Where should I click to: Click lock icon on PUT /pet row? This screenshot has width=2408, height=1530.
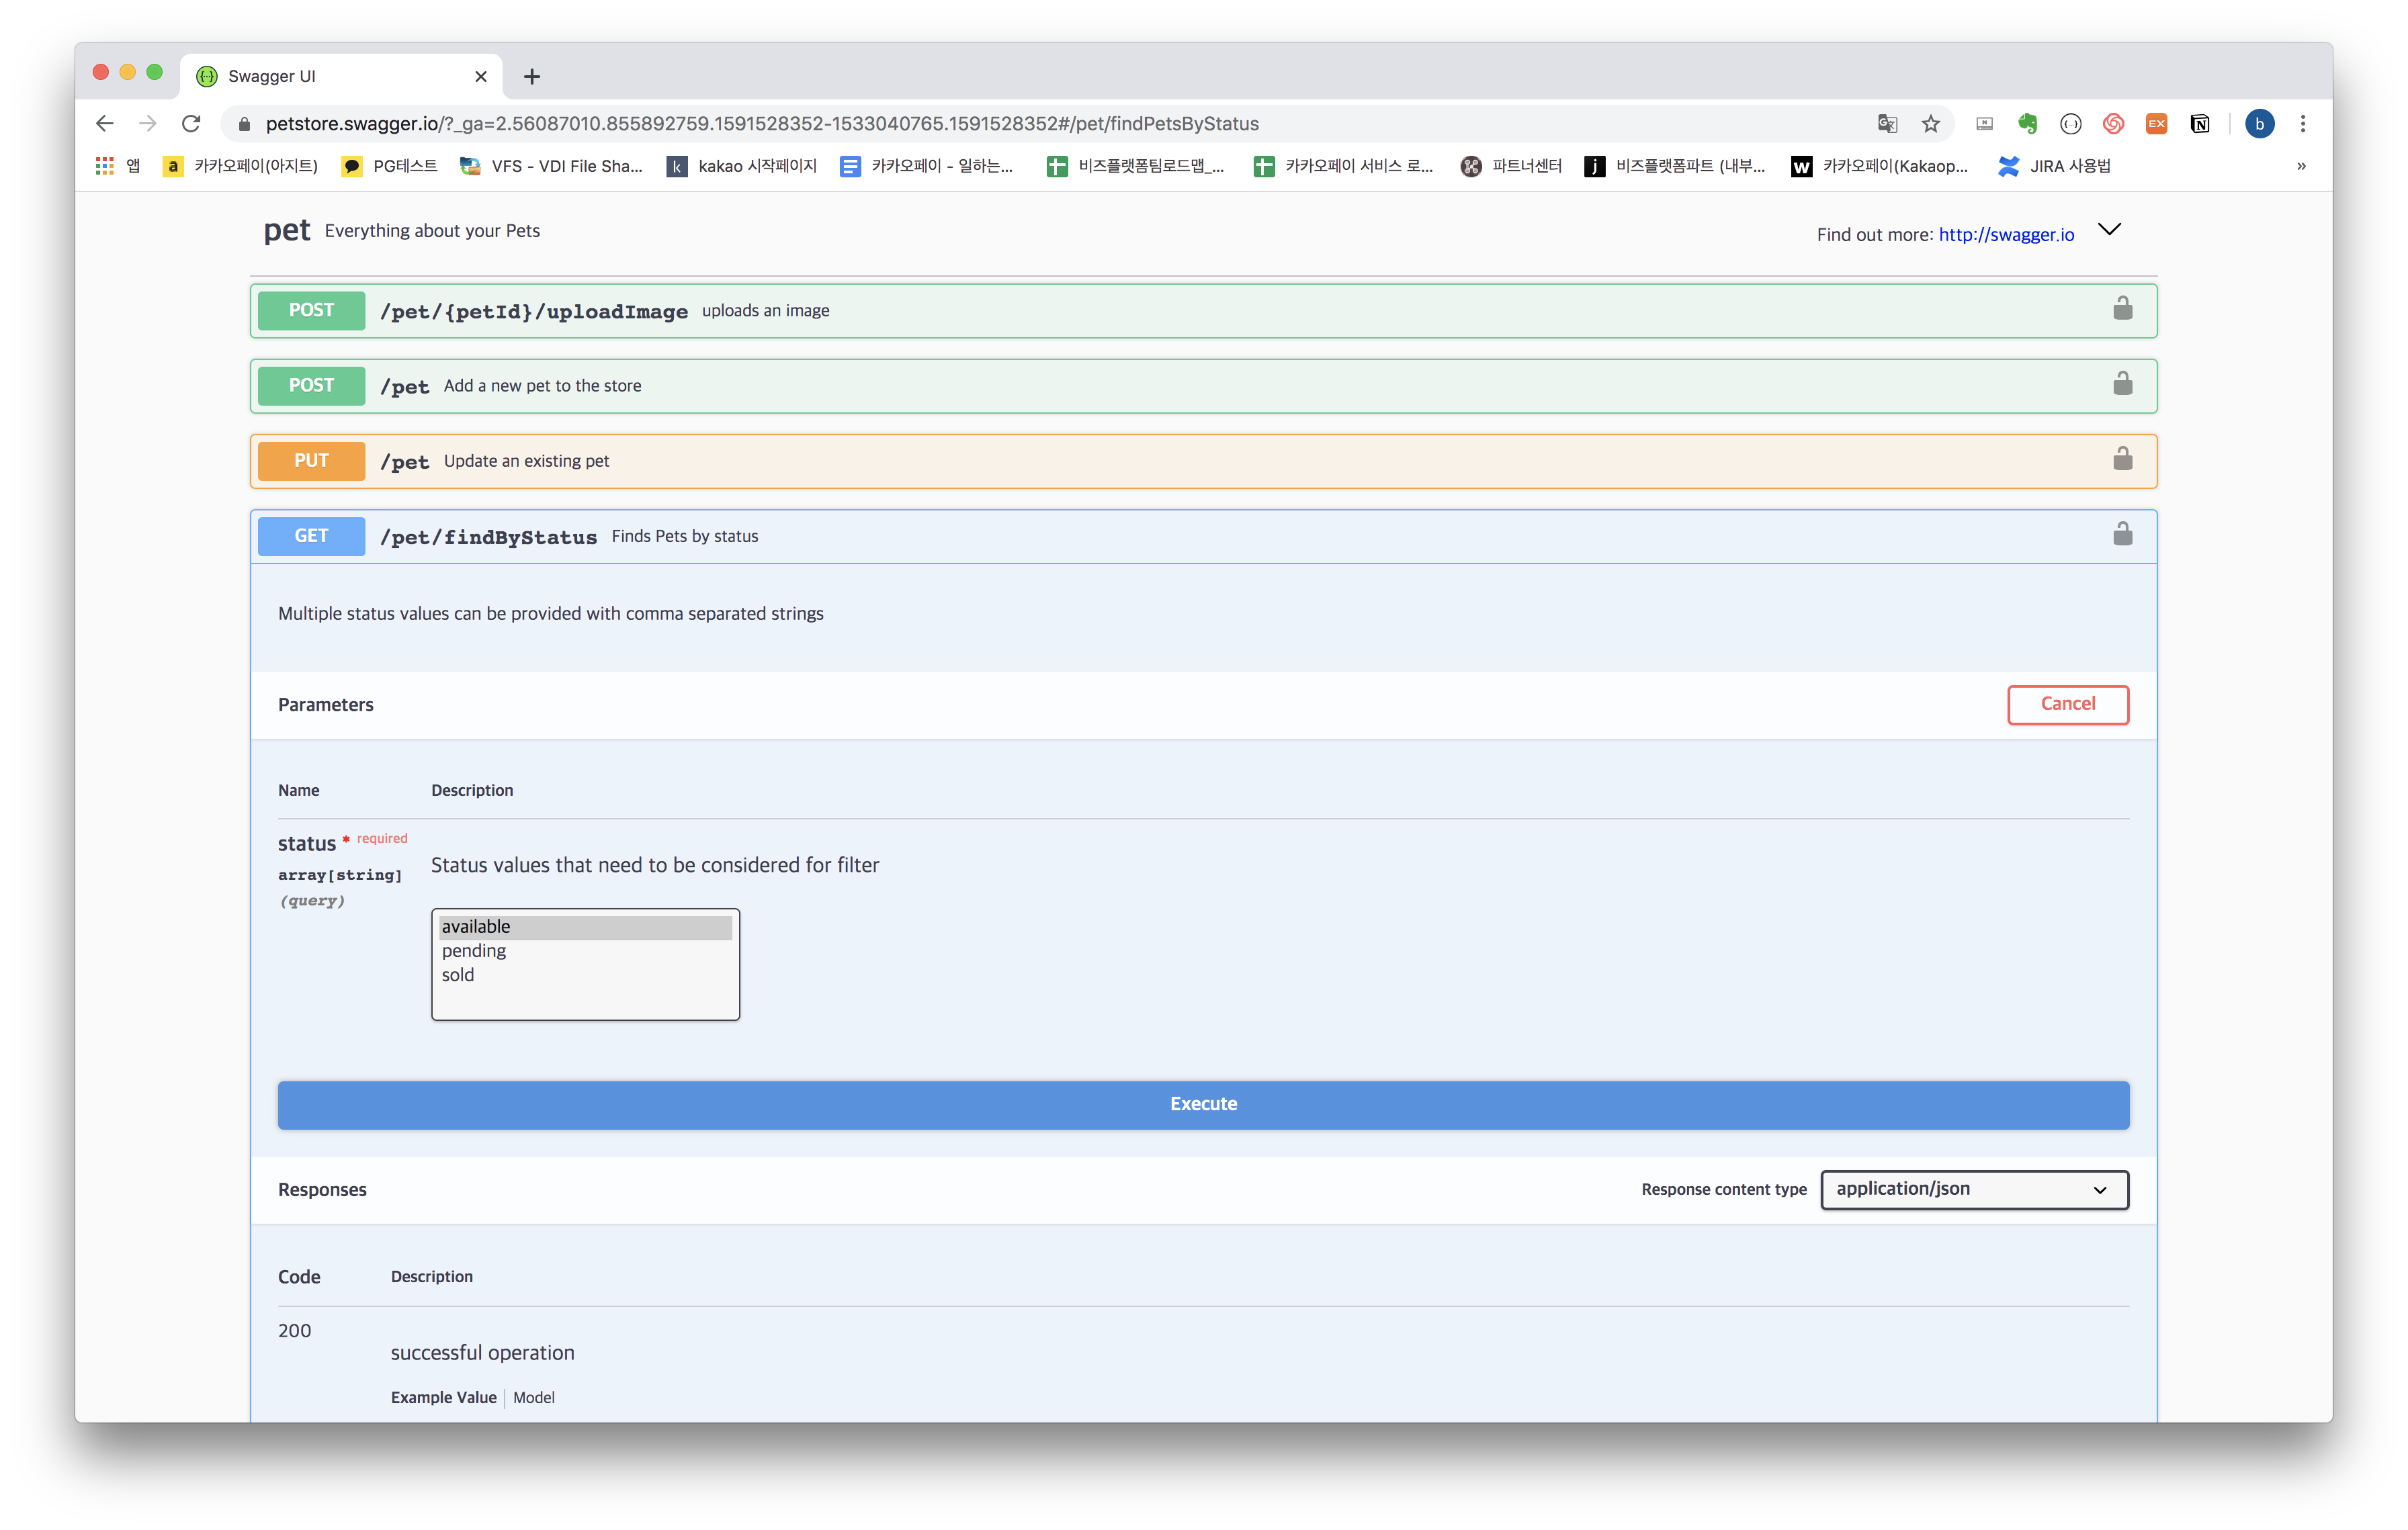(x=2122, y=459)
